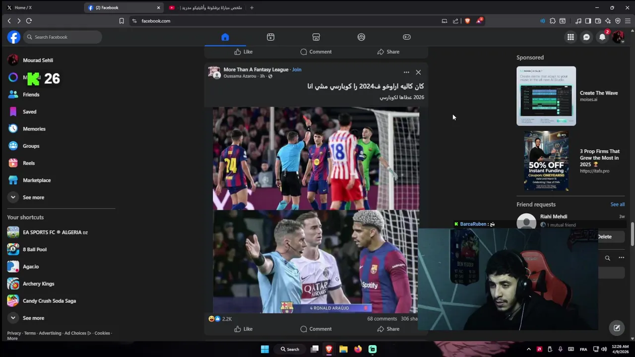Viewport: 635px width, 357px height.
Task: Comment on the More Than A Fantasy League post
Action: pyautogui.click(x=316, y=329)
